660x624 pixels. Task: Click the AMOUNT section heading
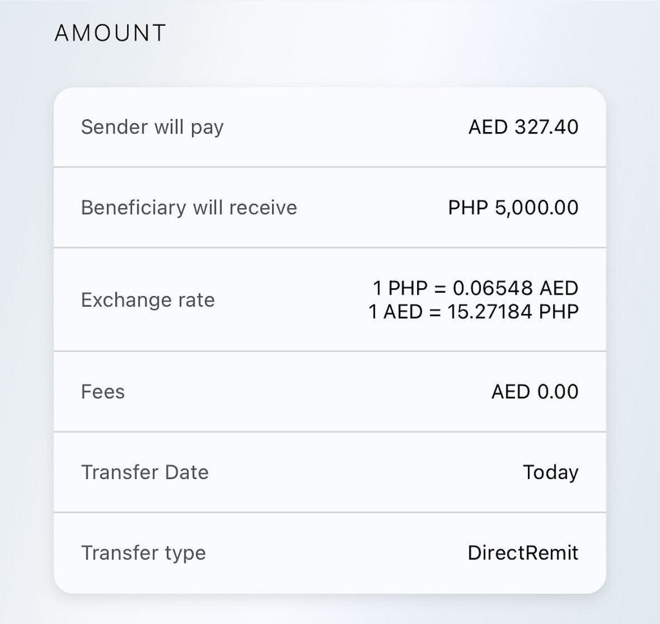pyautogui.click(x=110, y=33)
